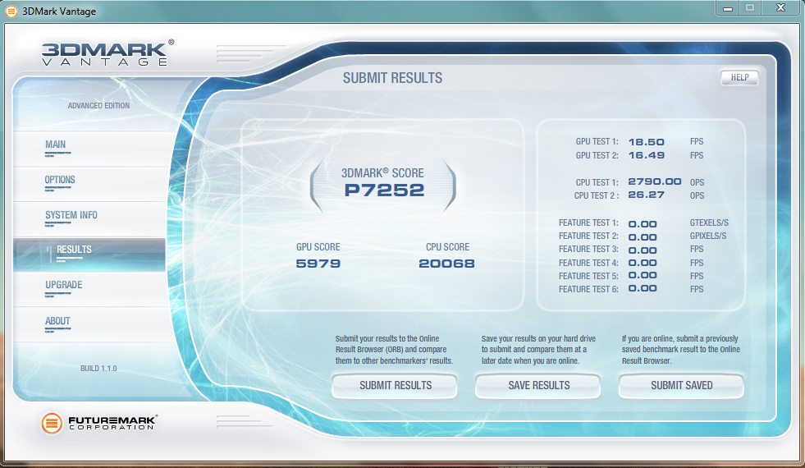Click the Feature Test 2 label
This screenshot has width=805, height=468.
point(588,236)
